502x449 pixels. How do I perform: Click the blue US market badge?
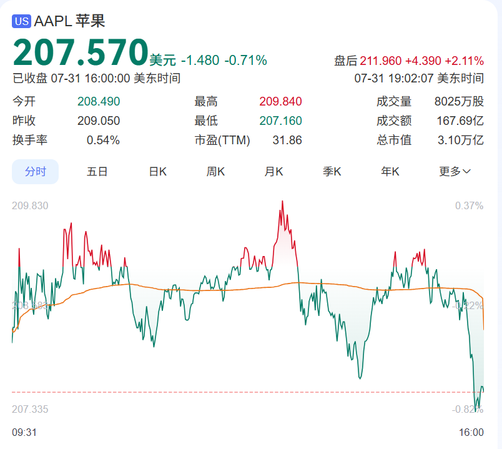[x=22, y=21]
